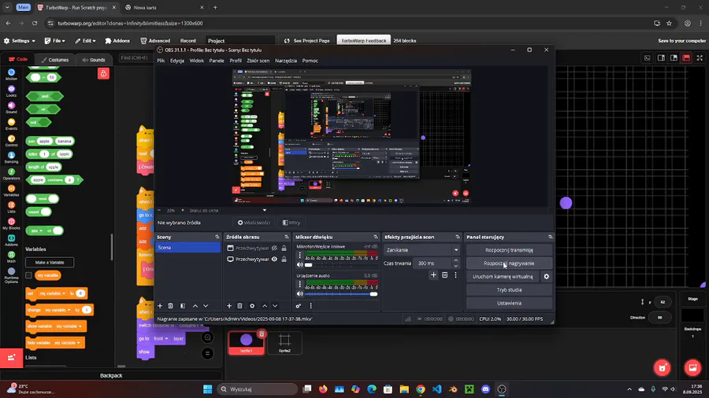This screenshot has height=398, width=709.
Task: Open the Zanikanie transition dropdown
Action: [x=421, y=250]
